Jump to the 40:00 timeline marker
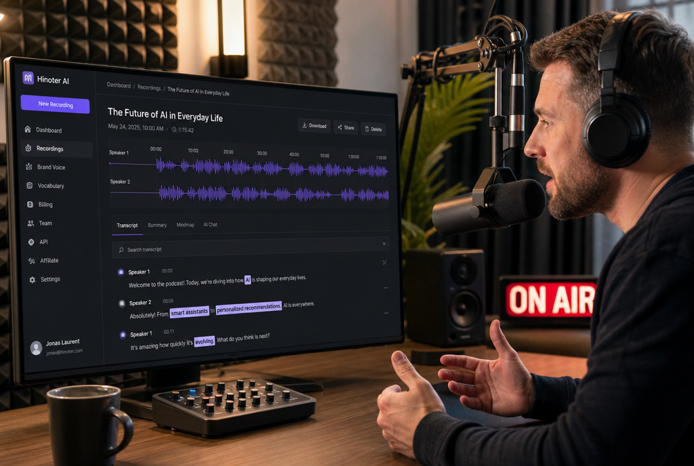 point(294,154)
